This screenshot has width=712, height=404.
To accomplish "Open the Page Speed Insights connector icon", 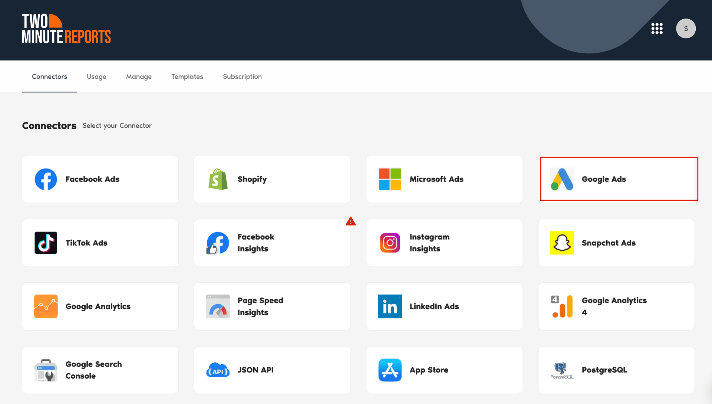I will 218,306.
